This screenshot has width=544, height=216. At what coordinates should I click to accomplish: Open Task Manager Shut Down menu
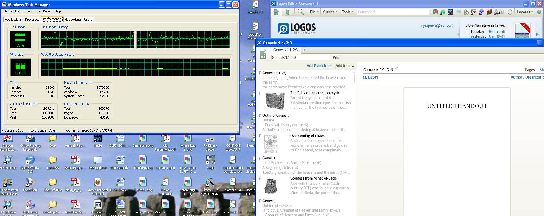(43, 11)
